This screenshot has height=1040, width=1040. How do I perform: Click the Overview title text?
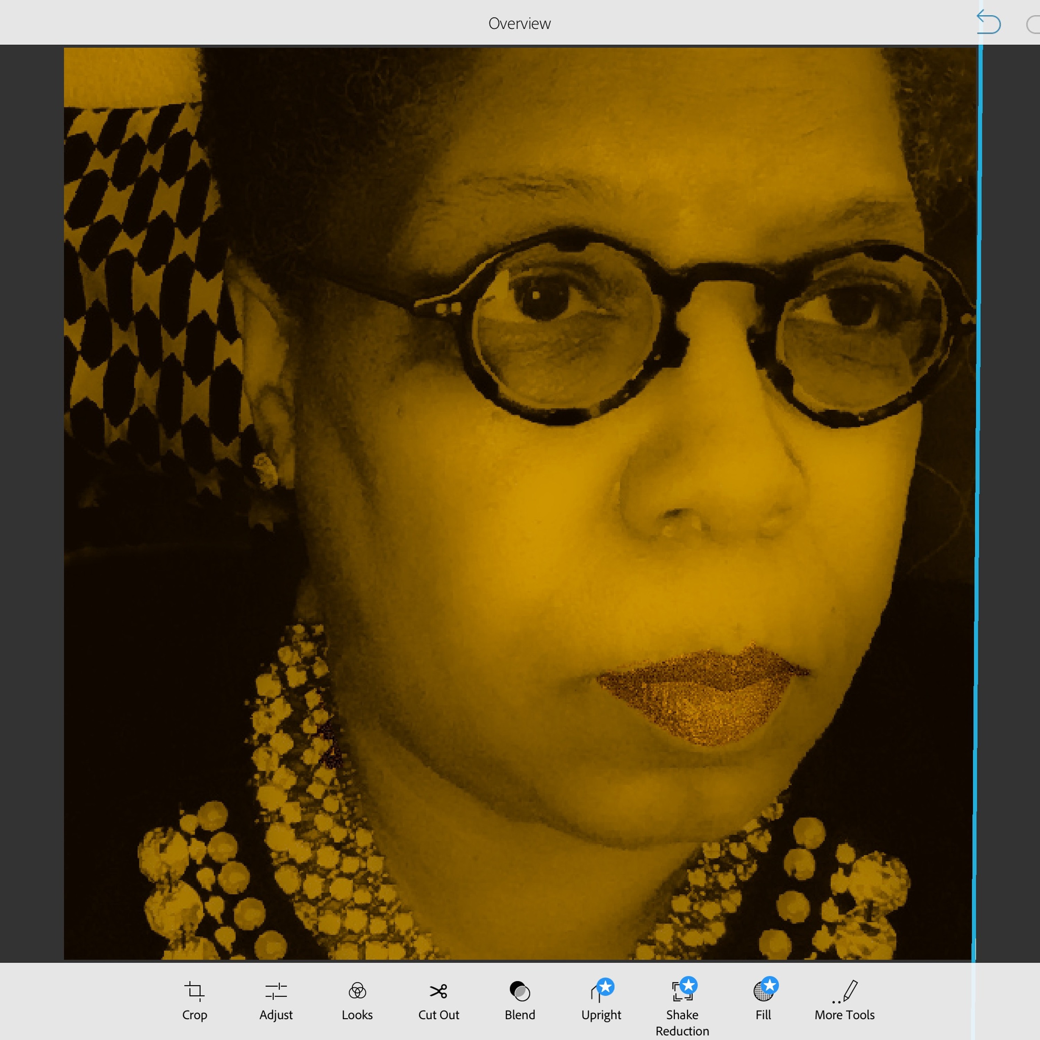click(519, 23)
